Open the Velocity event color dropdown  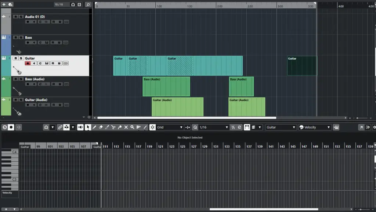[315, 127]
